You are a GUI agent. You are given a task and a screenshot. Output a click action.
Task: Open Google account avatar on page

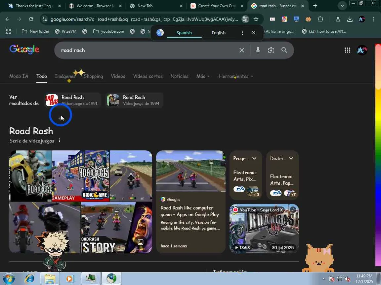pos(362,50)
